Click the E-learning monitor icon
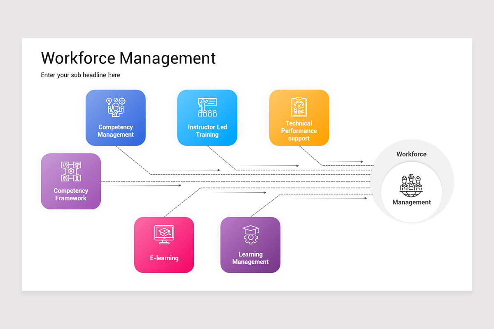494x329 pixels. [164, 234]
